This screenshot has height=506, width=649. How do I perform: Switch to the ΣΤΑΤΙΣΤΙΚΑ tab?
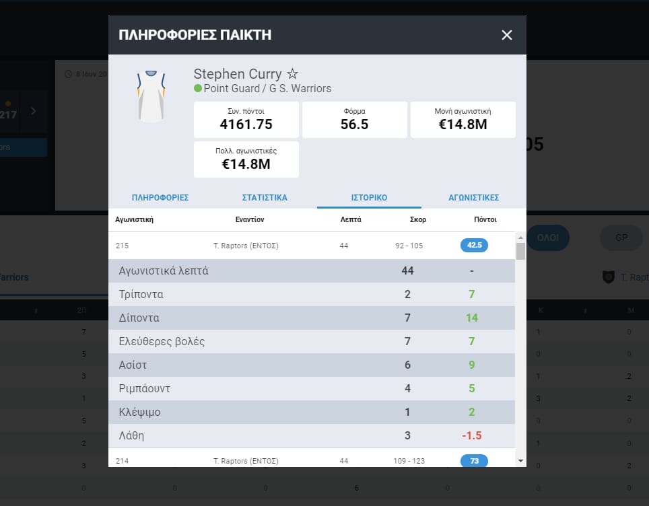pyautogui.click(x=265, y=198)
